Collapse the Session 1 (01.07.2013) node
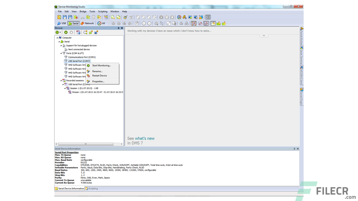The width and height of the screenshot is (358, 201). point(65,88)
